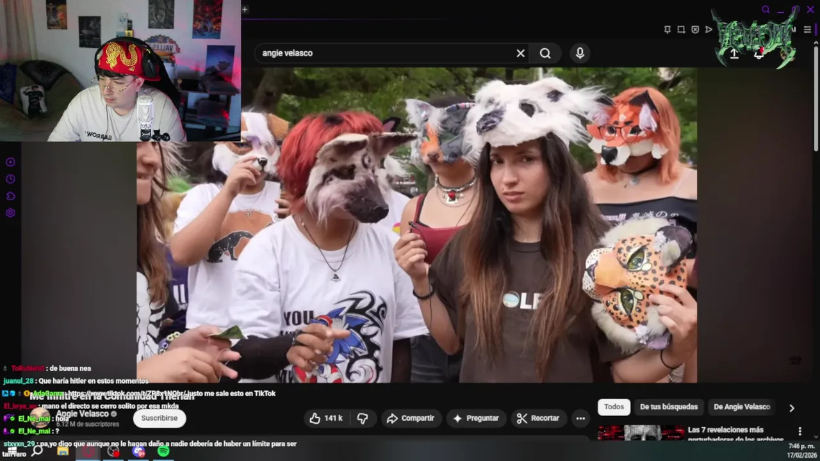Open the YouTube notifications bell
The height and width of the screenshot is (461, 820).
tap(759, 54)
